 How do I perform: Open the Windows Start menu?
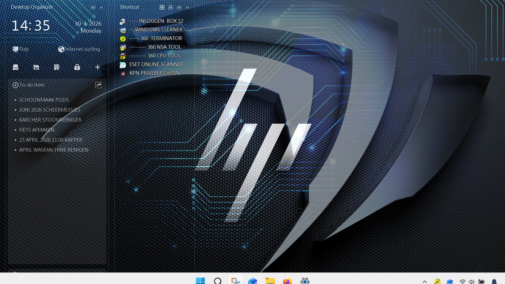click(200, 281)
